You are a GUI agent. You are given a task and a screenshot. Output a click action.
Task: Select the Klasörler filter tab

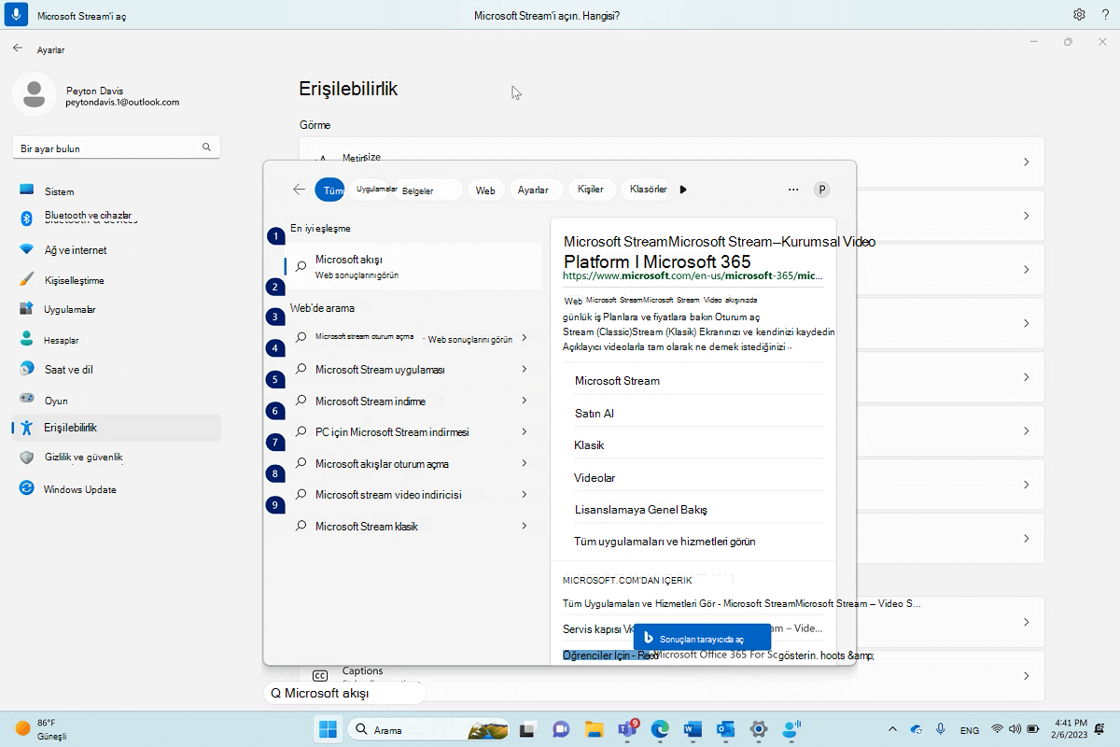click(648, 190)
